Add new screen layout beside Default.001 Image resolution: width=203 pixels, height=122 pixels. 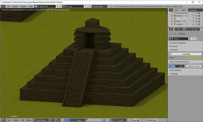click(x=57, y=6)
